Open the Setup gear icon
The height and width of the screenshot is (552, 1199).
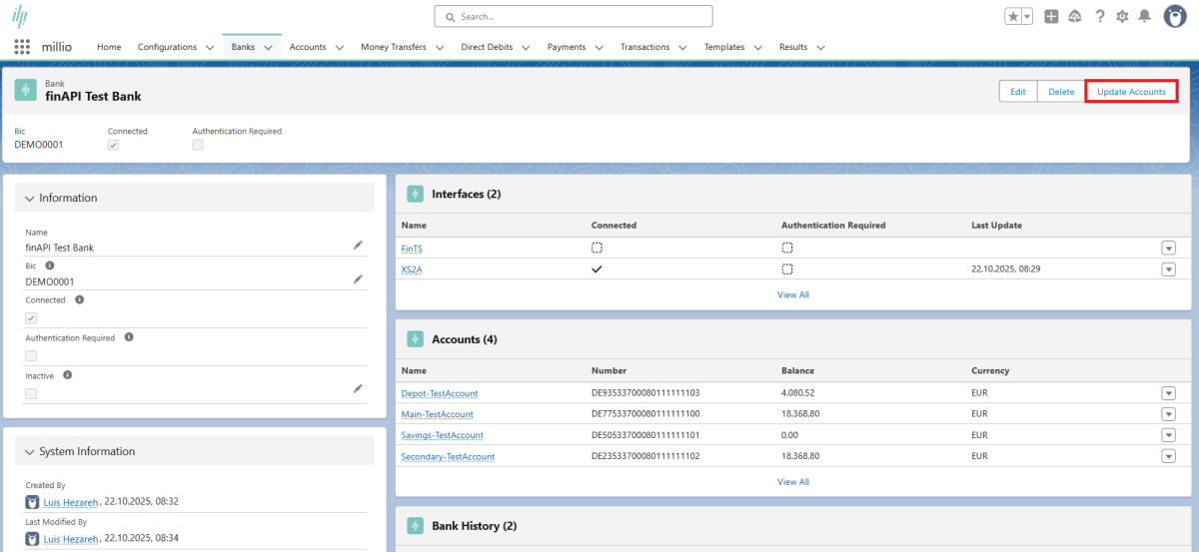[x=1122, y=17]
